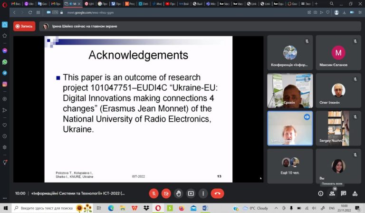365x213 pixels.
Task: Open meeting details info icon
Action: pyautogui.click(x=320, y=194)
